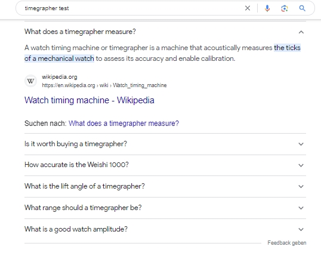This screenshot has width=321, height=259.
Task: Click the 'What does a timegrapher measure?' heading
Action: (x=80, y=32)
